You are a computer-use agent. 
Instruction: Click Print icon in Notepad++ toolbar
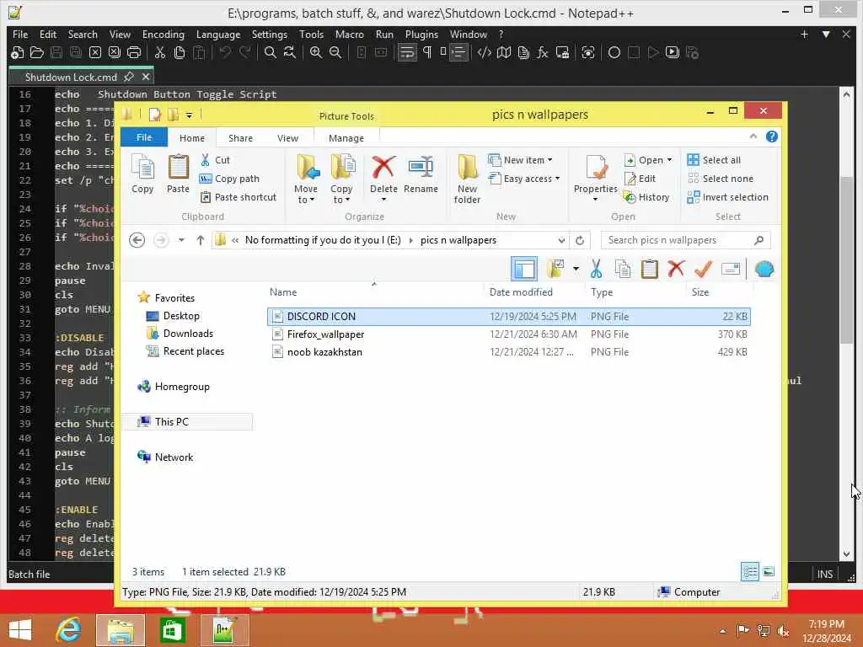134,53
